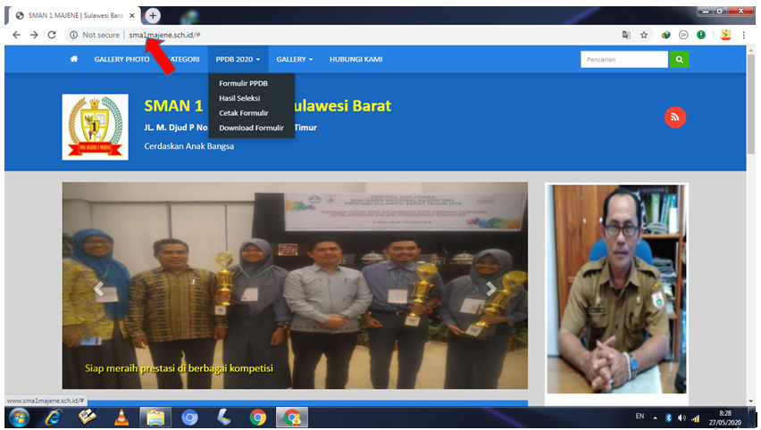Open a new browser tab
The width and height of the screenshot is (761, 430).
coord(153,15)
